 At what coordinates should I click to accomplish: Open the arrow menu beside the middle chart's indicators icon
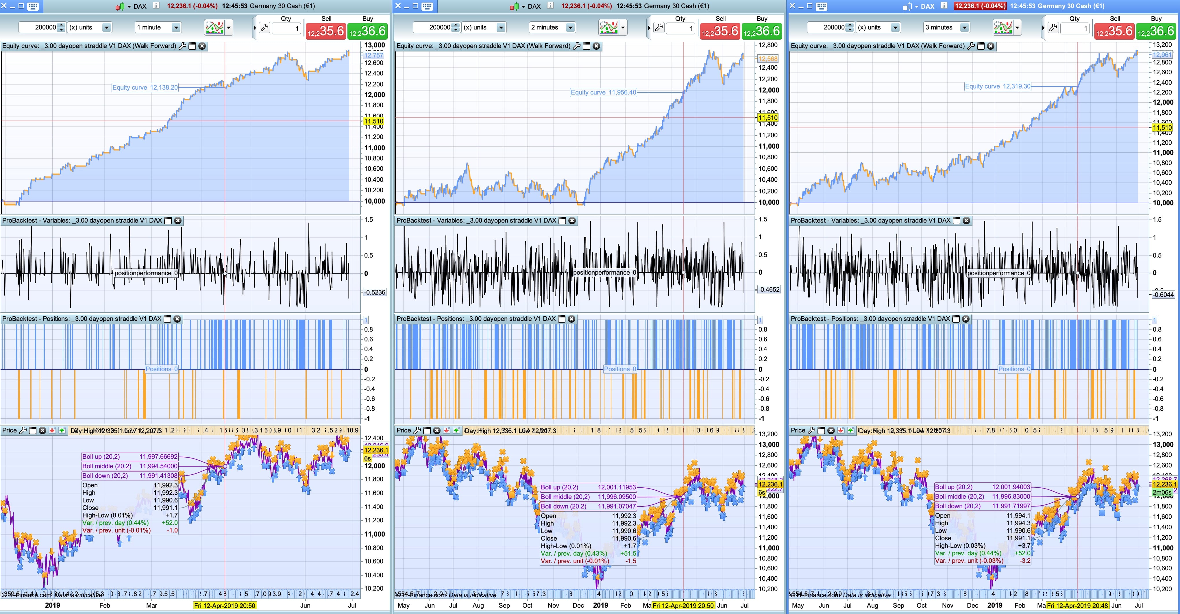tap(623, 27)
